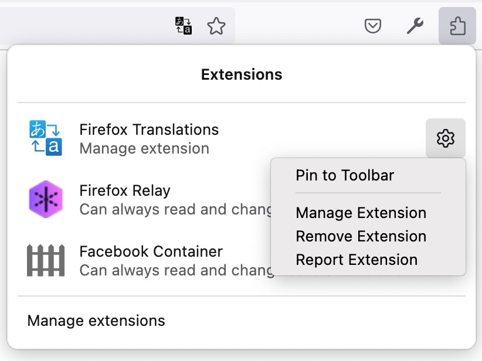This screenshot has width=482, height=361.
Task: Click the purple Firefox Relay icon
Action: tap(46, 199)
